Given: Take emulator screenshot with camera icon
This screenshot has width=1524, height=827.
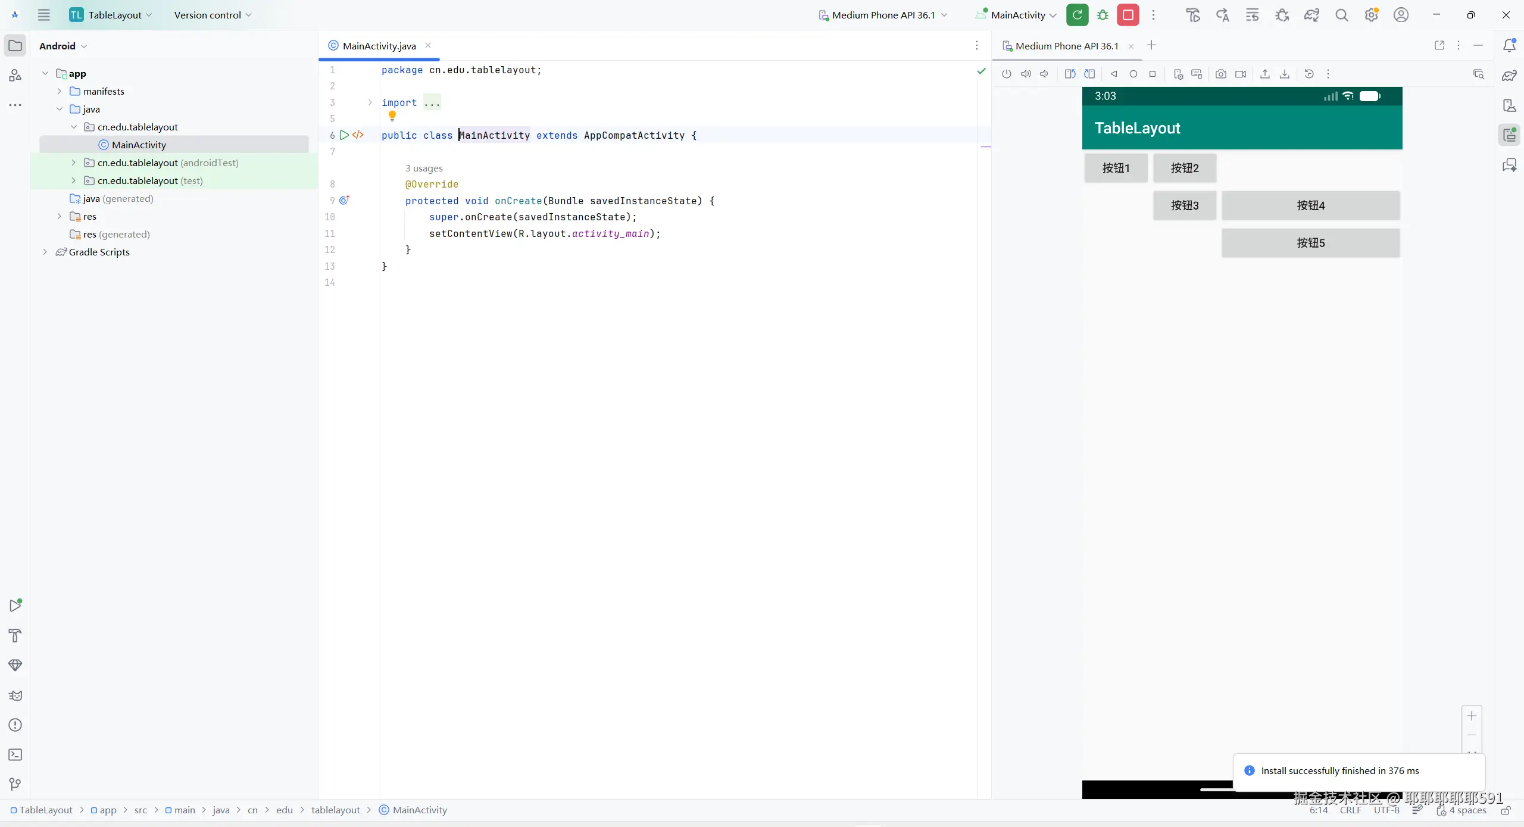Looking at the screenshot, I should pos(1220,74).
